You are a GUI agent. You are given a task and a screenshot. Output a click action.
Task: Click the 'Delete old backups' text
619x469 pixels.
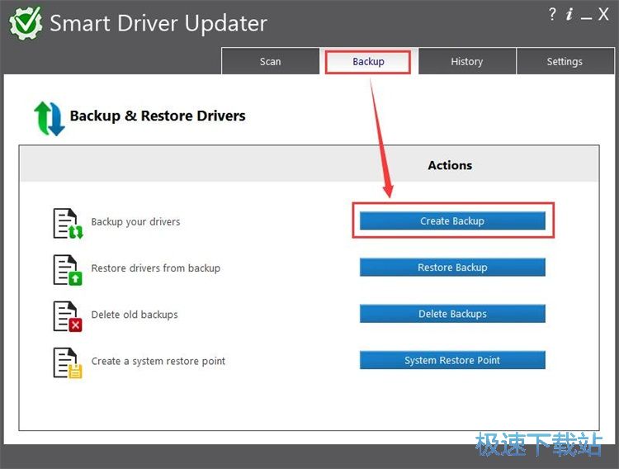(x=135, y=315)
